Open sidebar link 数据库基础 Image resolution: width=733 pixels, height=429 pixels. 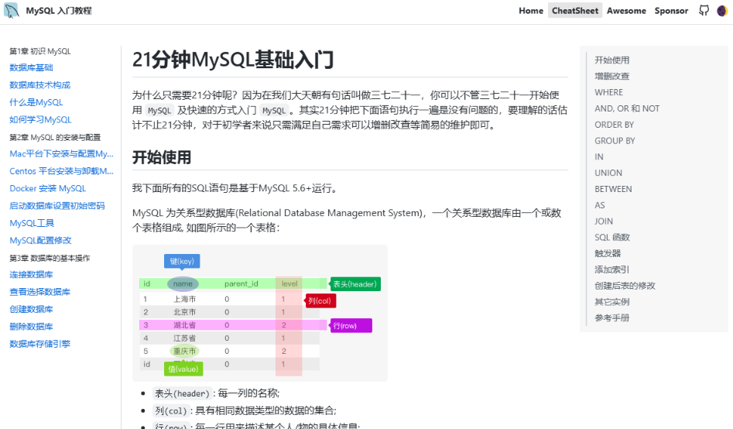click(x=31, y=68)
